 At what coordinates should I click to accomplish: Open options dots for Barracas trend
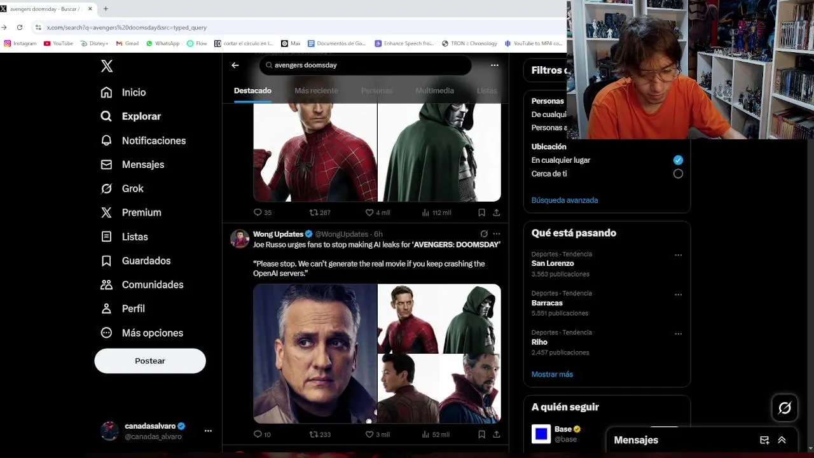(678, 295)
